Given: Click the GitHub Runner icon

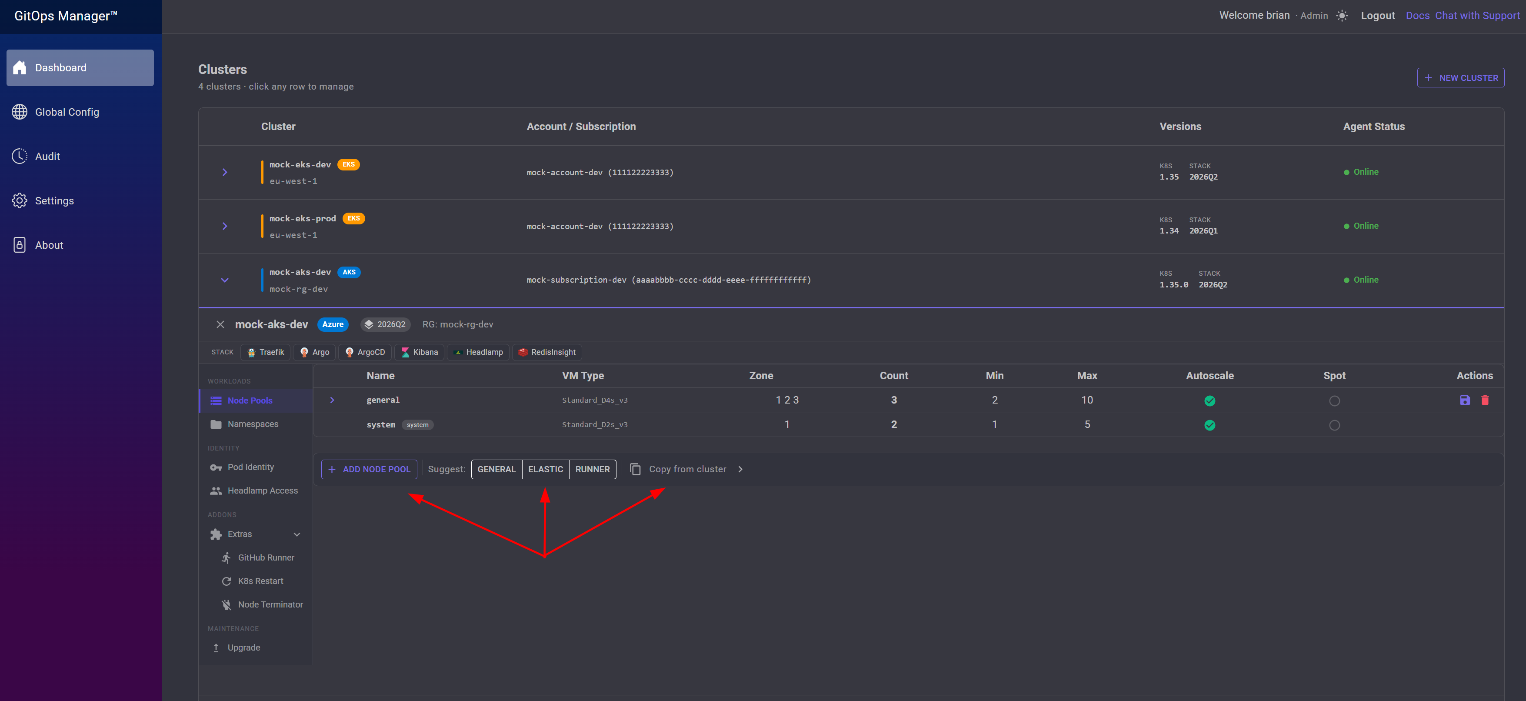Looking at the screenshot, I should tap(227, 557).
